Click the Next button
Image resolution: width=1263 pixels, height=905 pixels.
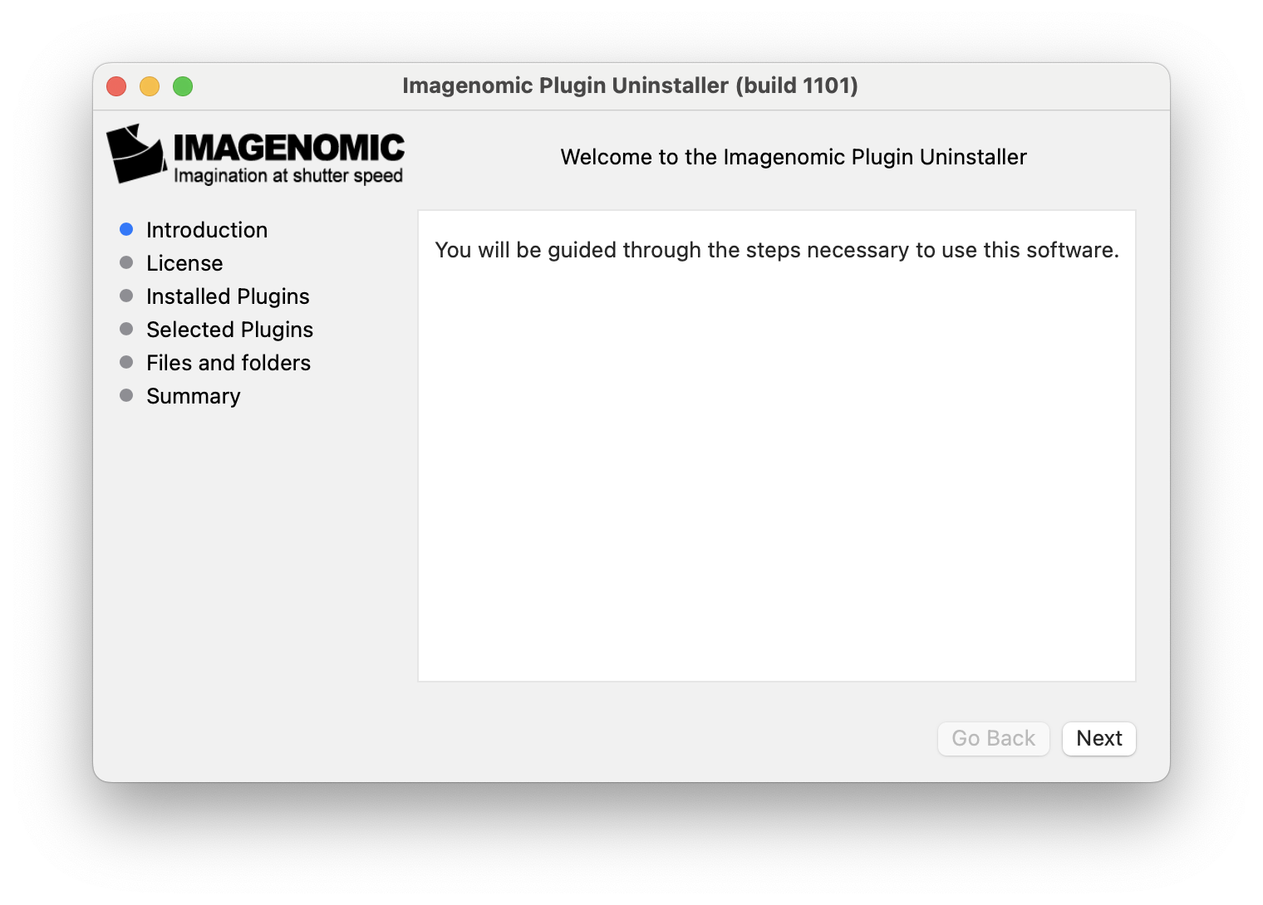[1098, 738]
